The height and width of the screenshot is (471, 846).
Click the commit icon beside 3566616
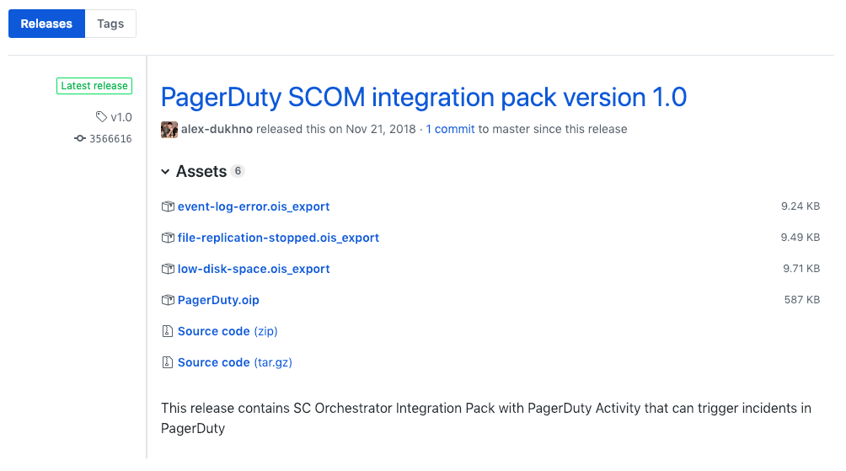point(80,139)
